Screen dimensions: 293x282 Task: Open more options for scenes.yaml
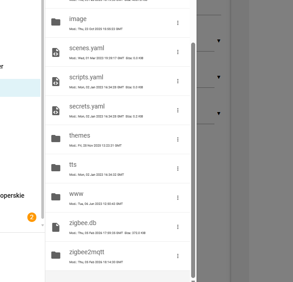[x=178, y=52]
